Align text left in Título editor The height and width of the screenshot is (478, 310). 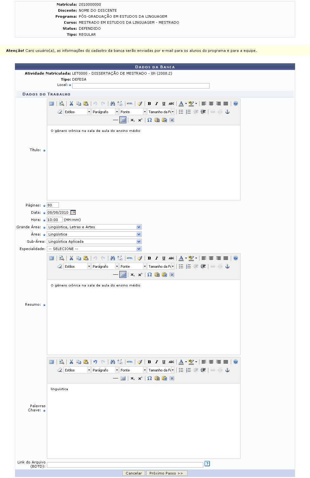point(204,104)
